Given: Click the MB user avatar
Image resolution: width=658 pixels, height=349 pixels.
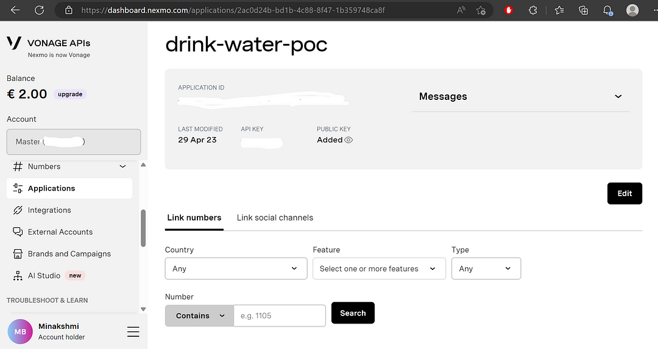Looking at the screenshot, I should 20,331.
